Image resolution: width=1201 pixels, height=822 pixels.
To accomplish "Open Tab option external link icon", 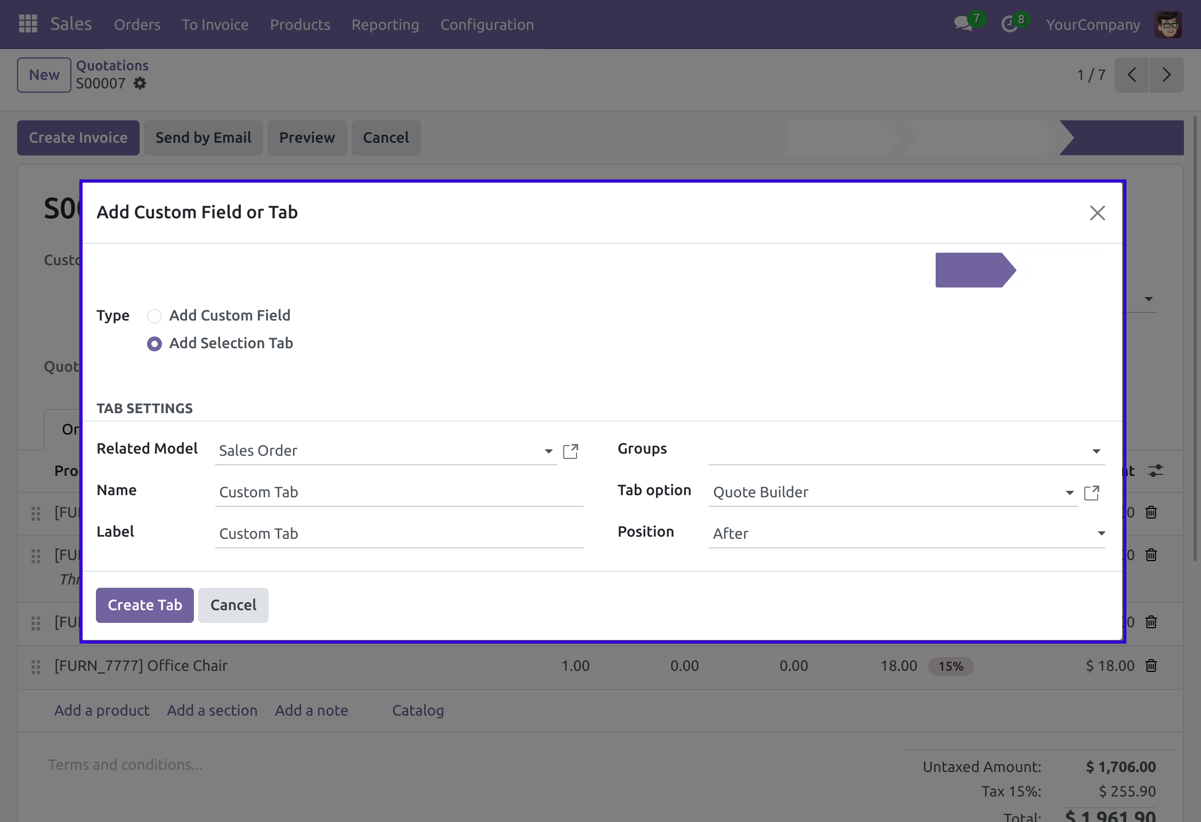I will click(x=1092, y=492).
